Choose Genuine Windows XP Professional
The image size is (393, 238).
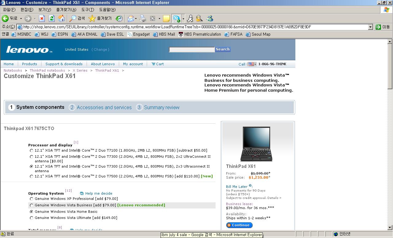pyautogui.click(x=31, y=199)
